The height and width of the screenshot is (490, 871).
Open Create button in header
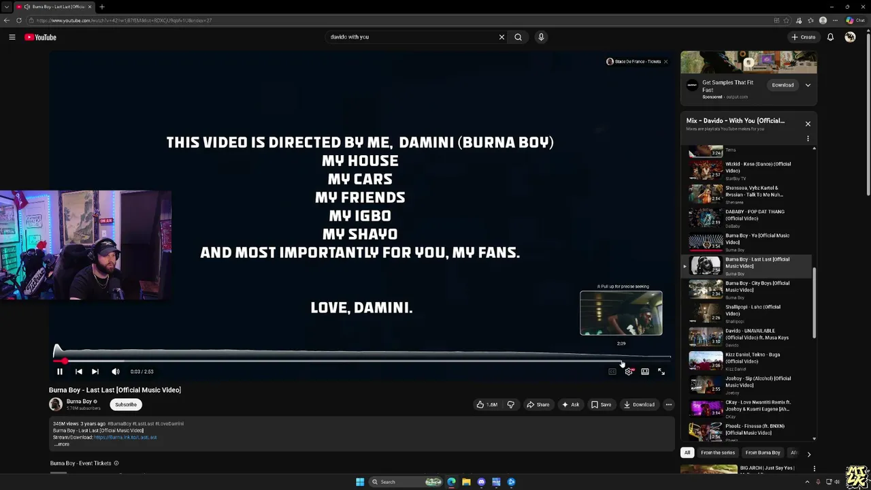[x=804, y=37]
